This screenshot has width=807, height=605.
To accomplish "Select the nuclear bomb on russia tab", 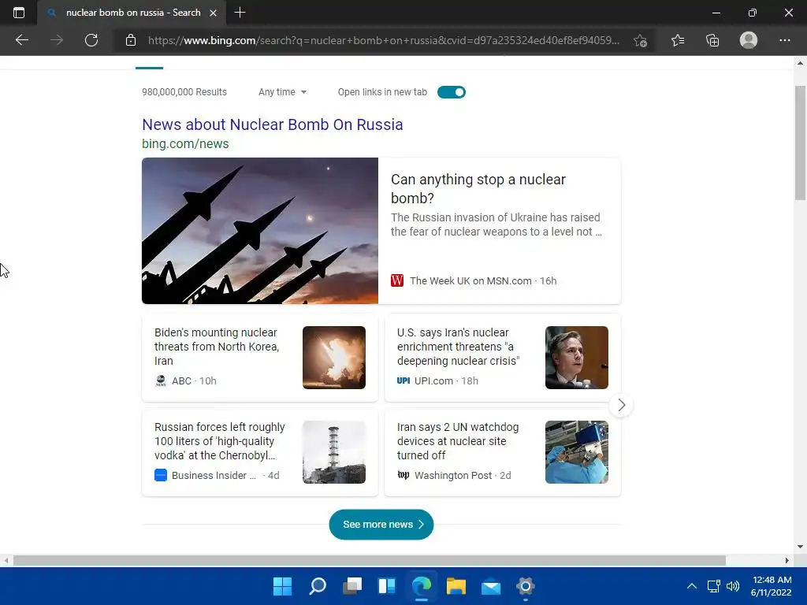I will click(x=132, y=13).
